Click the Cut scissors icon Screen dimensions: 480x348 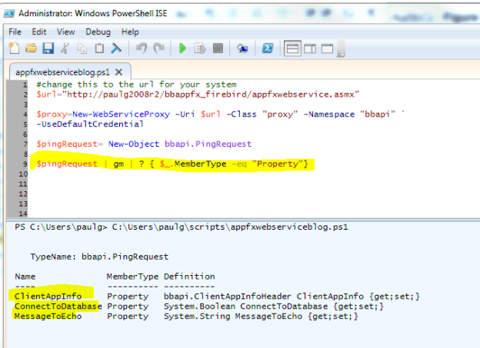pos(65,48)
